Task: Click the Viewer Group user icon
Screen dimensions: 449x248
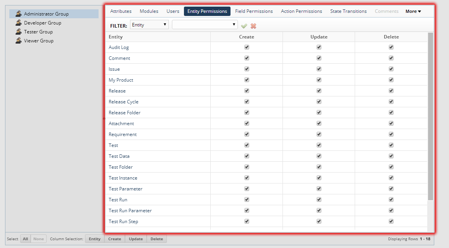Action: 19,40
